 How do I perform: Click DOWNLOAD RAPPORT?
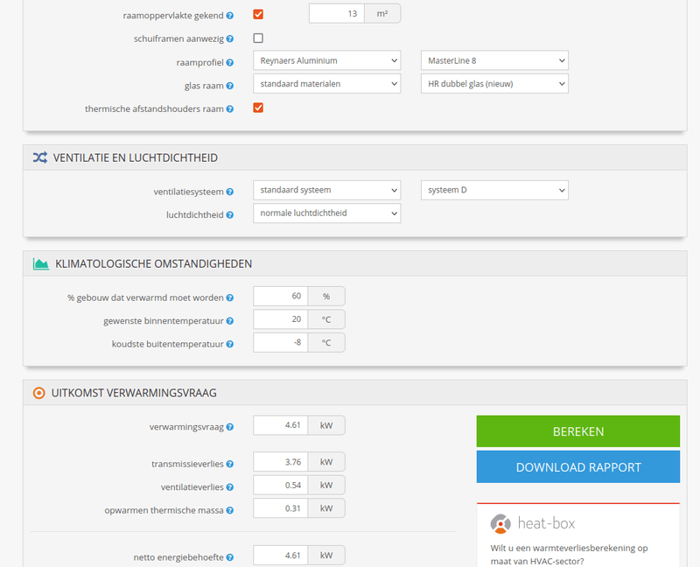click(577, 466)
